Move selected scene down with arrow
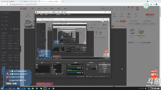The height and width of the screenshot is (90, 161). coord(44,74)
